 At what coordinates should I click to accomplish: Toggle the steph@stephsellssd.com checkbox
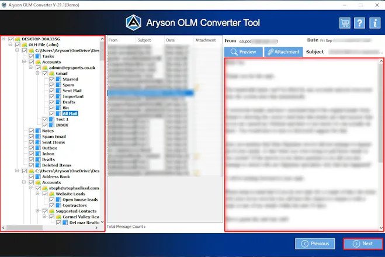coord(38,188)
